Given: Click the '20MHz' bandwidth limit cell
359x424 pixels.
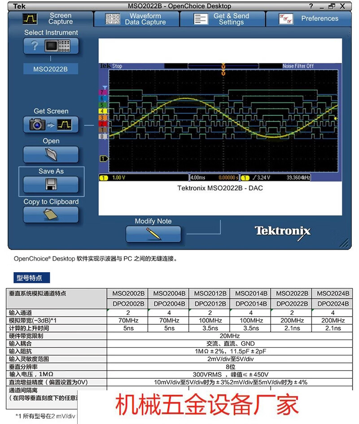Looking at the screenshot, I should point(230,336).
